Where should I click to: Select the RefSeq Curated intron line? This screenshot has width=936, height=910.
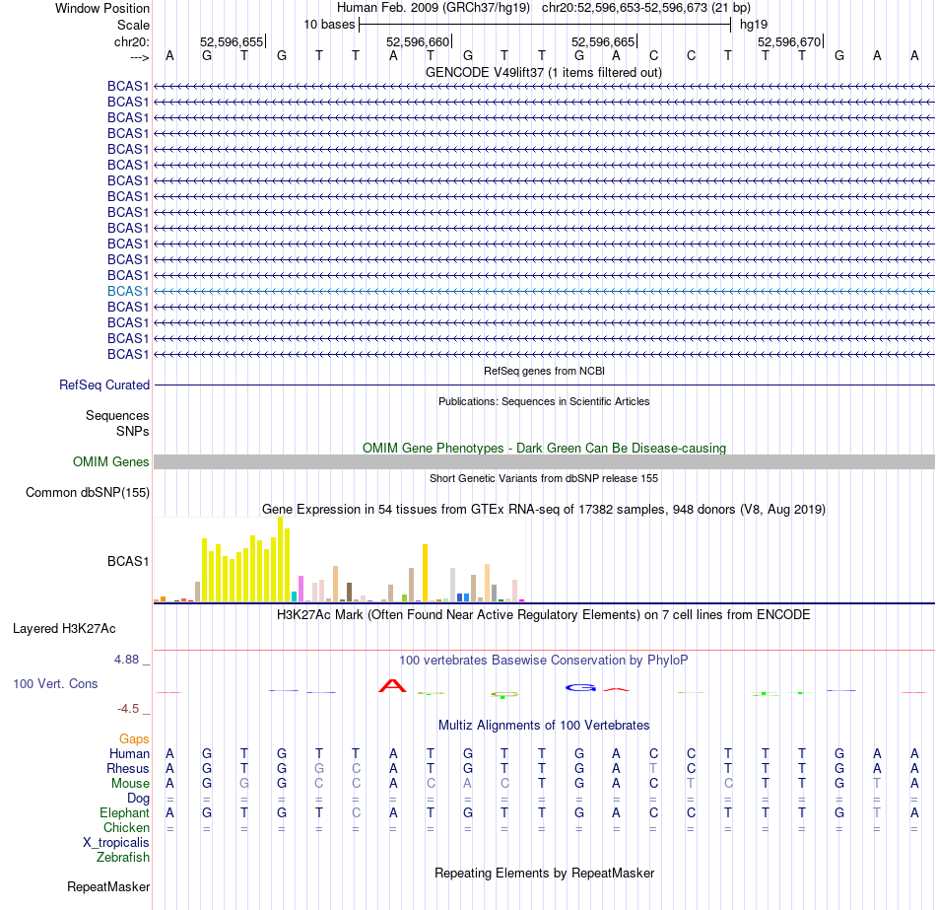tap(545, 385)
